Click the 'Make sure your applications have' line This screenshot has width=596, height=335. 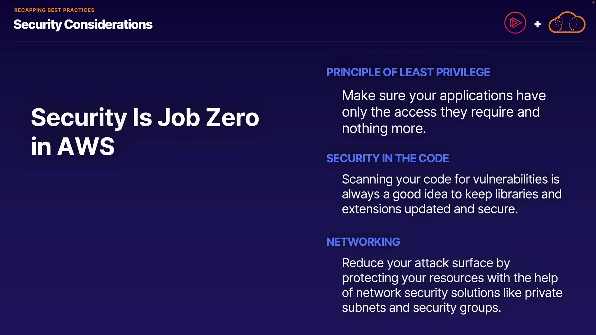tap(444, 96)
